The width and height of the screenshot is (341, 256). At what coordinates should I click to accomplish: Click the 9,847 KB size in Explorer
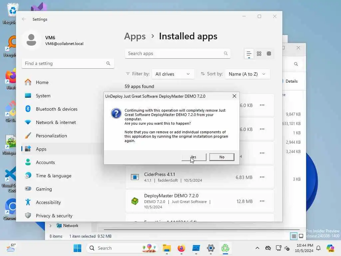(x=293, y=114)
